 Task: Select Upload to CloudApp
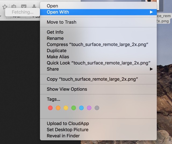(68, 124)
